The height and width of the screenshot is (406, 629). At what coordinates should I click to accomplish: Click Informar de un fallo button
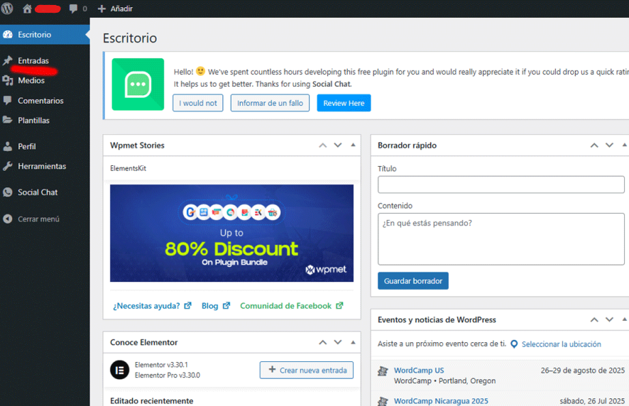click(270, 103)
